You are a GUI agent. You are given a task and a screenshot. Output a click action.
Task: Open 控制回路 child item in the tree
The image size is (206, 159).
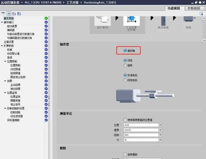(x=15, y=112)
